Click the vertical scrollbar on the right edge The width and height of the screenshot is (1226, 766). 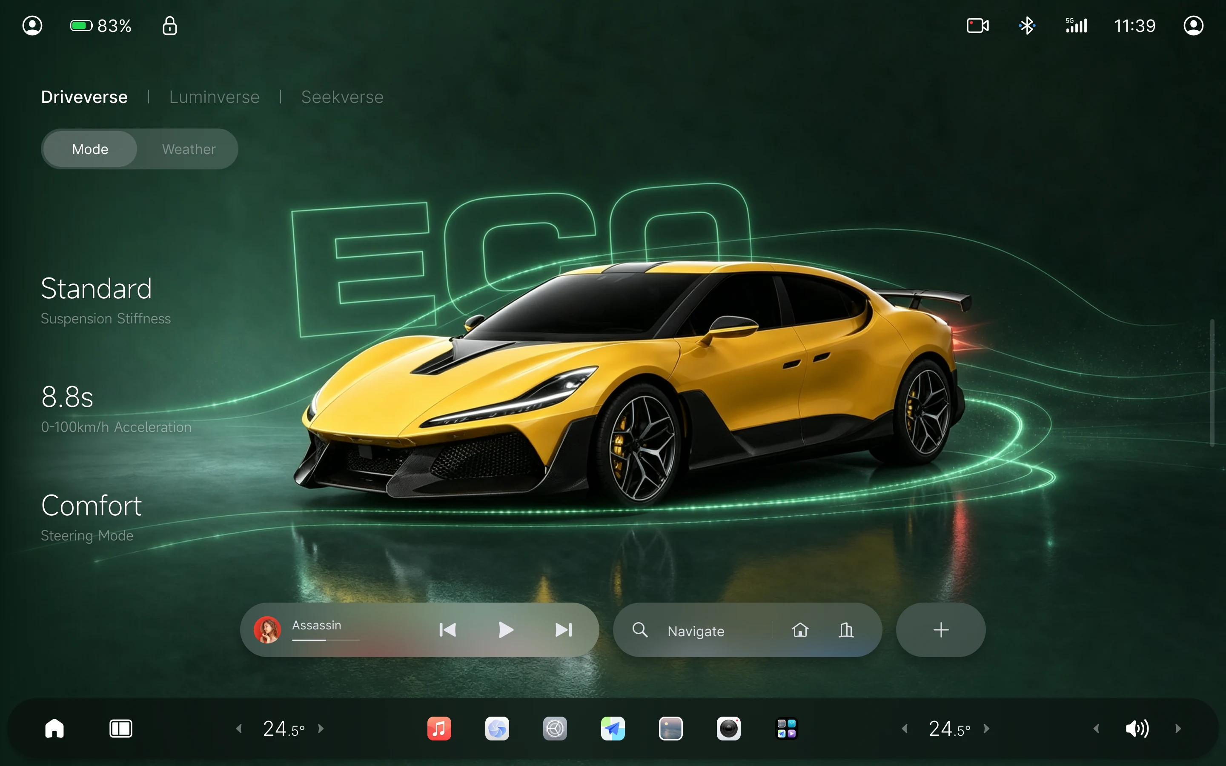point(1212,383)
